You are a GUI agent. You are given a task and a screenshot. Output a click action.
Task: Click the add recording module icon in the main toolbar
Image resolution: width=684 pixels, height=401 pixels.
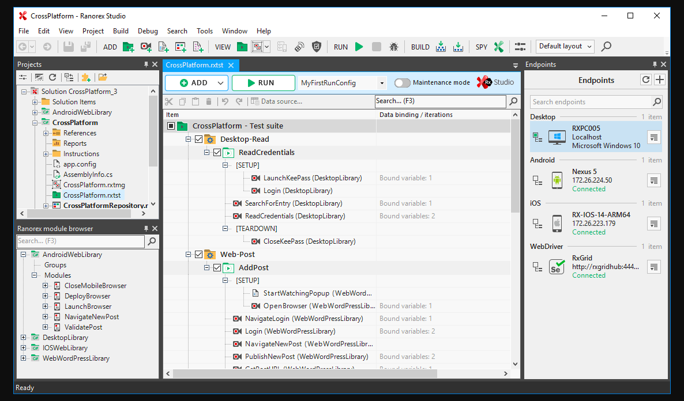(146, 47)
